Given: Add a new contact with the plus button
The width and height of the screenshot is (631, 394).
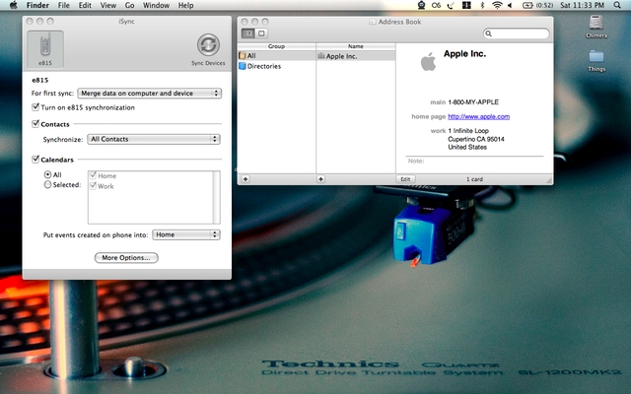Looking at the screenshot, I should [320, 179].
